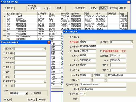This screenshot has width=136, height=102.
Task: Click the 電子郵件信箱 input field
Action: point(103,84)
